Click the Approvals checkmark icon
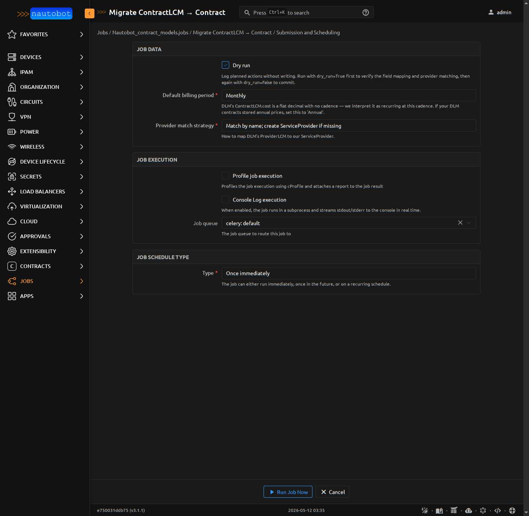The image size is (529, 516). click(12, 236)
